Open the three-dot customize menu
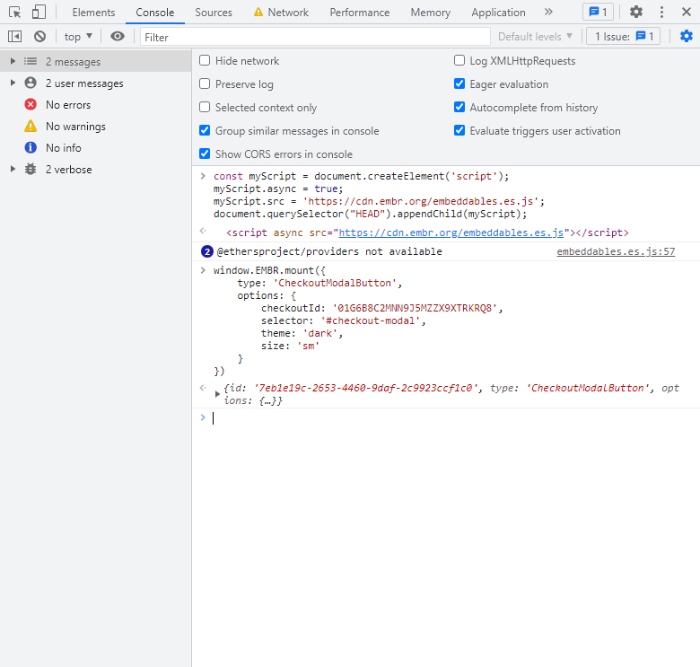700x667 pixels. 661,12
